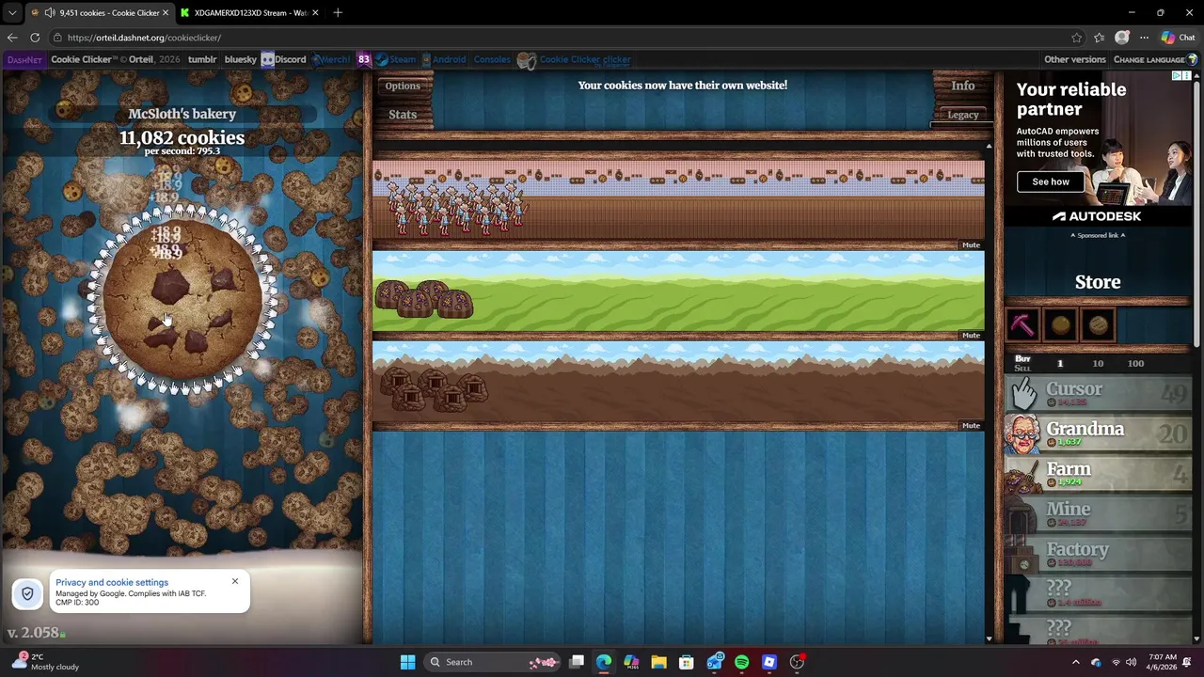Bookmark this page with star icon
Viewport: 1204px width, 677px height.
tap(1076, 38)
